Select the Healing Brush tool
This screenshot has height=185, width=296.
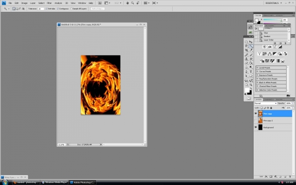(x=246, y=55)
